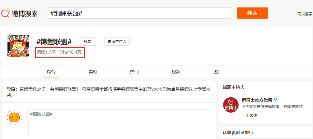Click the 讨论18.4万 discussion count text
Screen dimensions: 313x139
[71, 52]
